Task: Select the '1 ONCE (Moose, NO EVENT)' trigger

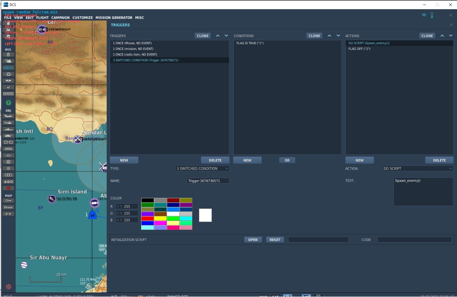Action: (x=132, y=43)
